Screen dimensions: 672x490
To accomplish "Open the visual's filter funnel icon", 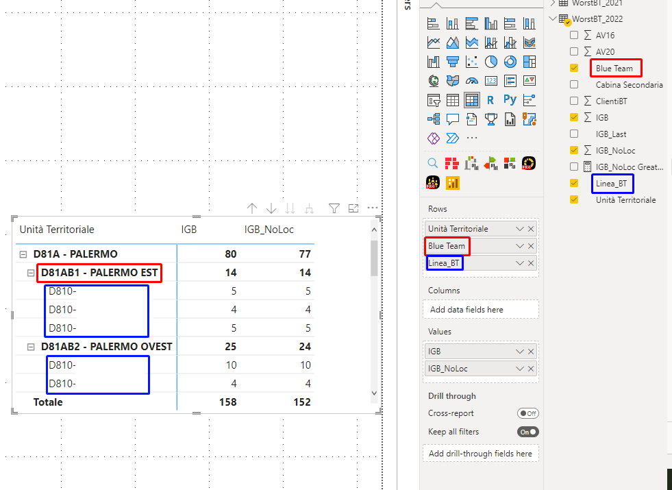I will click(334, 208).
